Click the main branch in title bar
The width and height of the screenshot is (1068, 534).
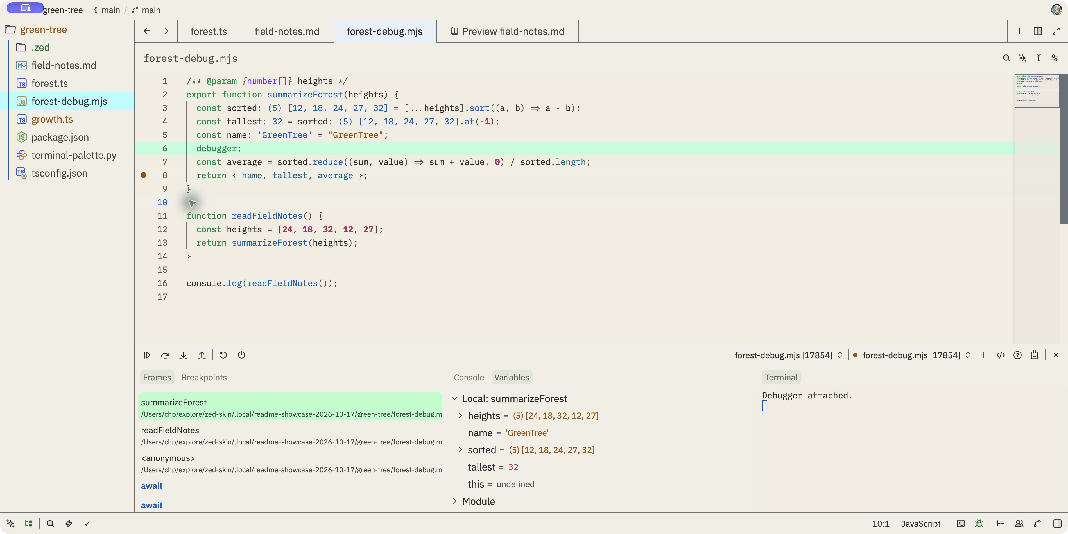146,10
